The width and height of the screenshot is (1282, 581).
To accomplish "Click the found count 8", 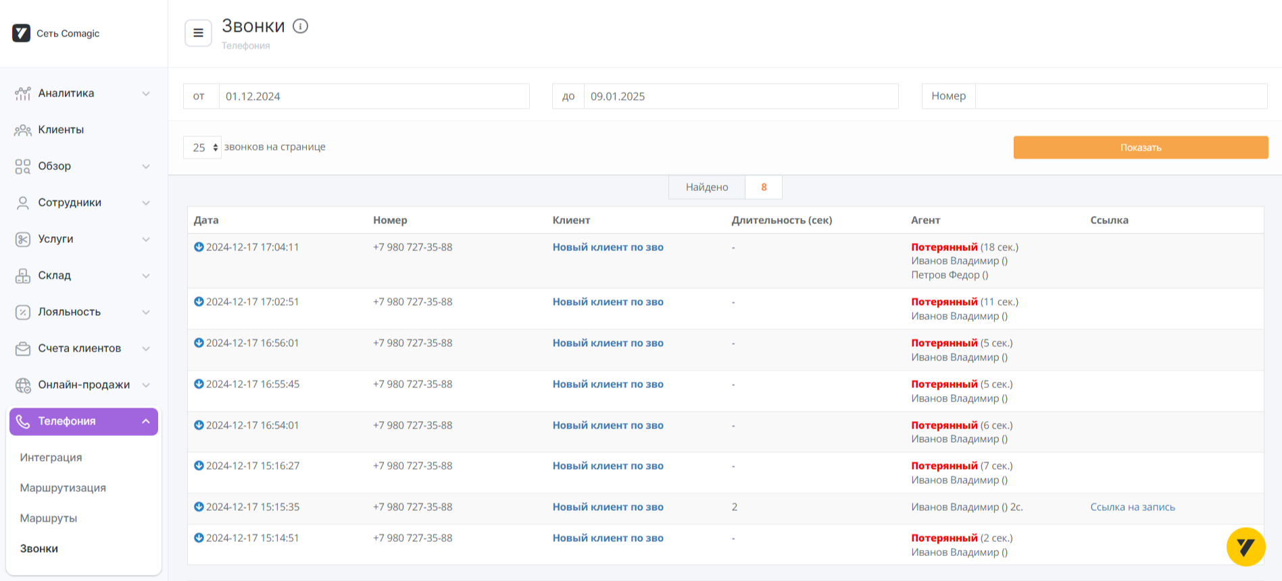I will [764, 188].
